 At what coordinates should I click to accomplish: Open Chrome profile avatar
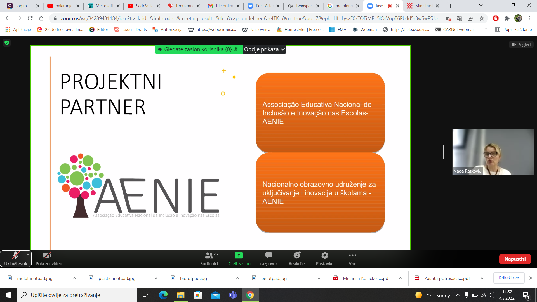coord(518,18)
